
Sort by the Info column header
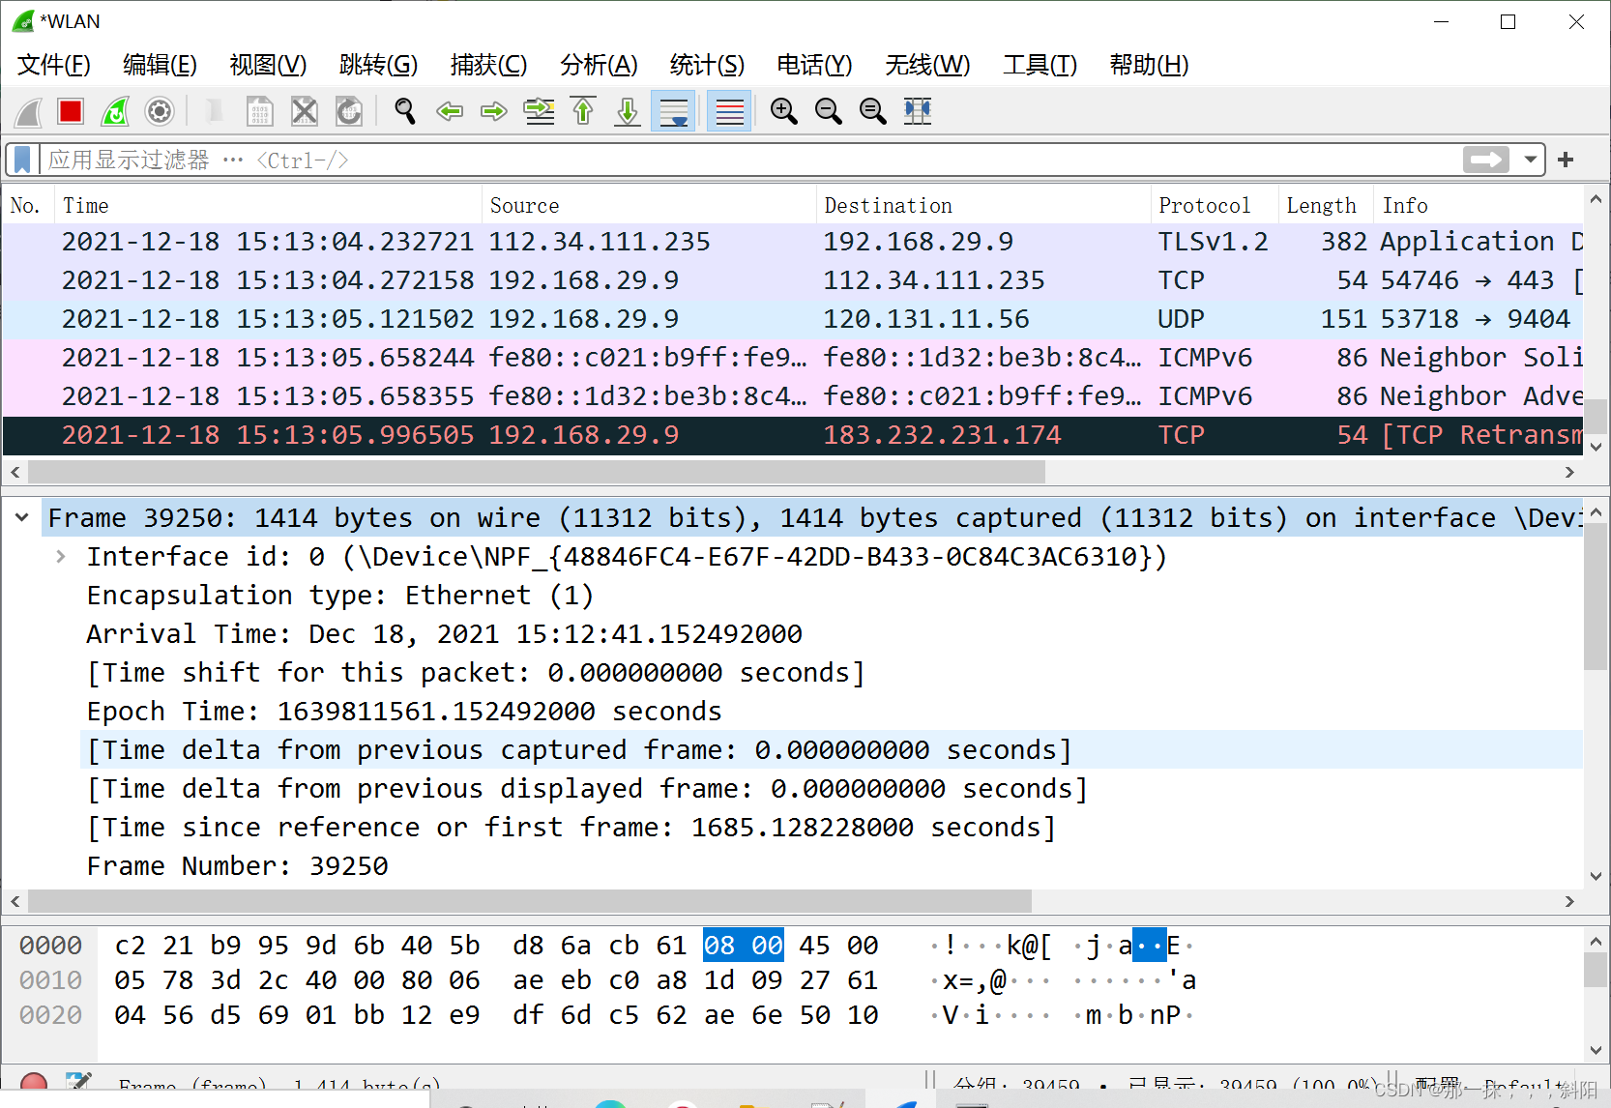[x=1479, y=205]
